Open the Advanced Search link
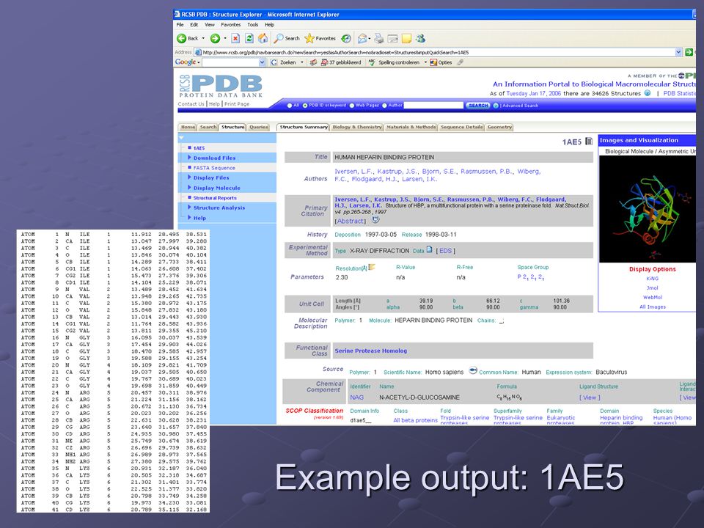This screenshot has height=528, width=704. pos(521,106)
